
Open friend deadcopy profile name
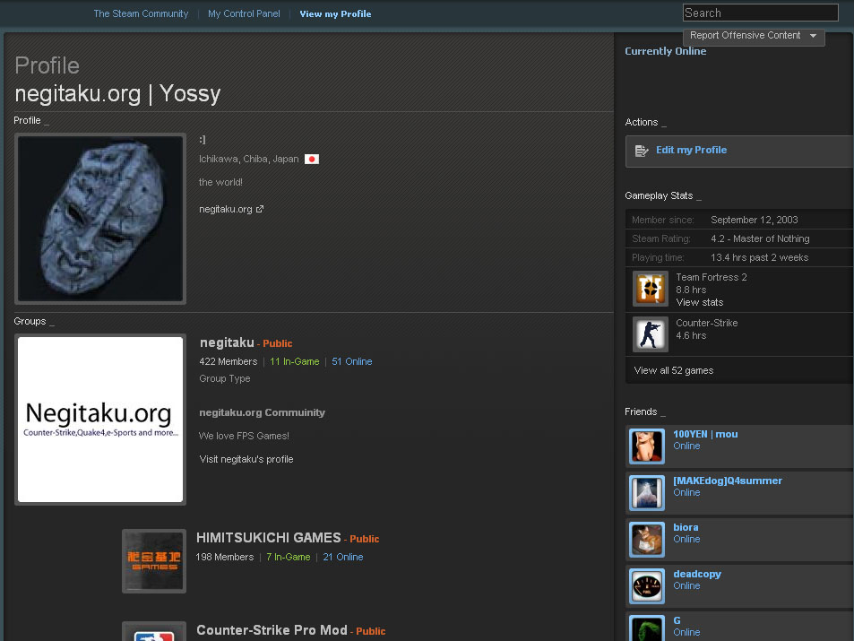click(x=697, y=574)
